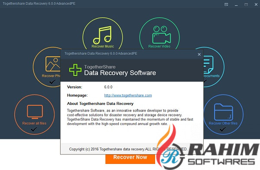
Task: Select the Recover Other files icon
Action: 223,112
